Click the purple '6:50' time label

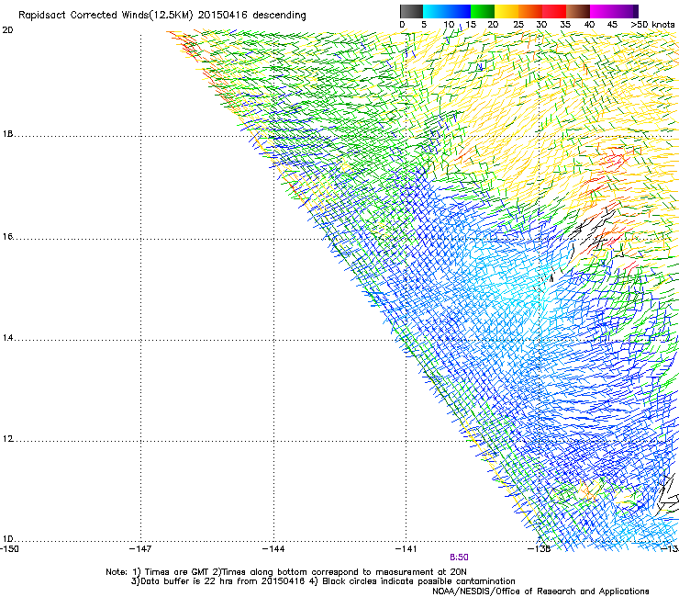pyautogui.click(x=459, y=558)
